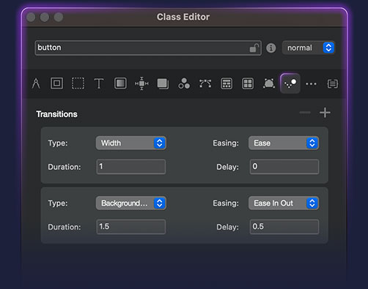Open the Width type dropdown
Screen dimensions: 368x289
tap(131, 143)
